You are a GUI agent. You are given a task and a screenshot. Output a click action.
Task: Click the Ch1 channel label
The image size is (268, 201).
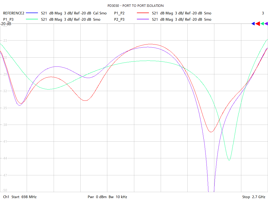click(6, 197)
